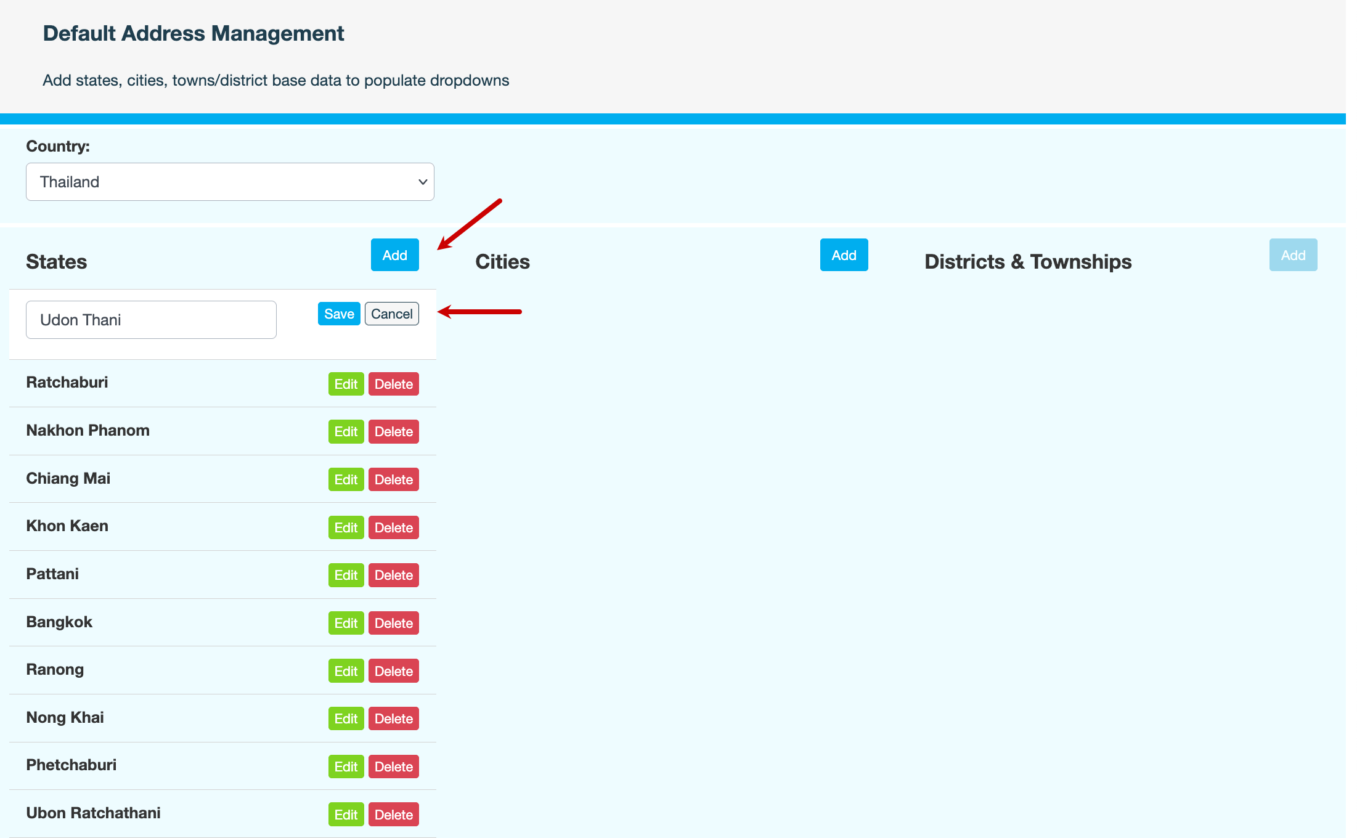This screenshot has height=838, width=1357.
Task: Open the Country dropdown showing Thailand
Action: [230, 182]
